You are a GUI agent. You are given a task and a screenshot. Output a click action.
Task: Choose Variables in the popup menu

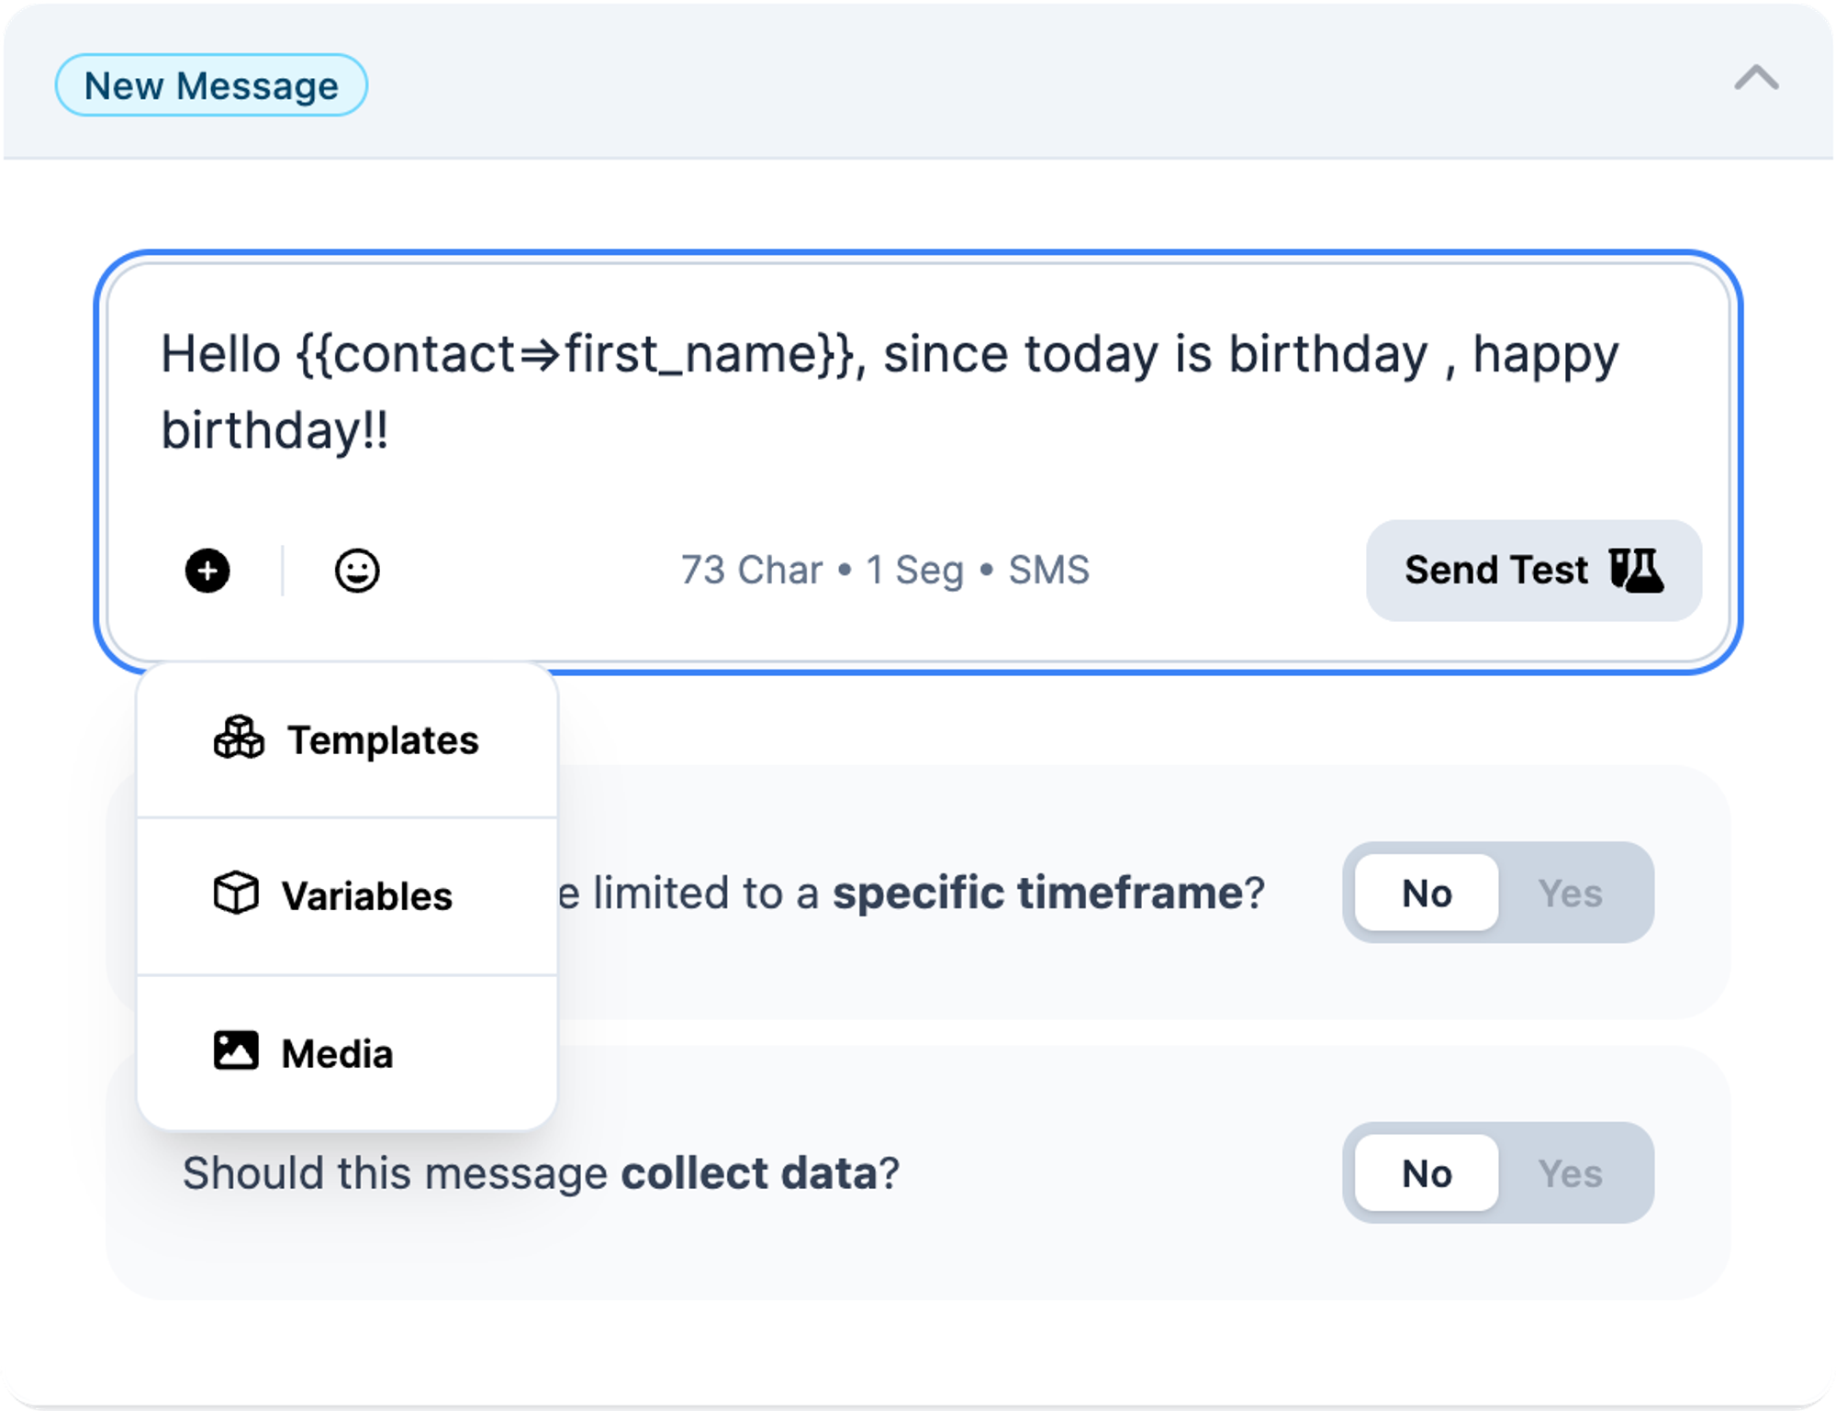tap(347, 895)
